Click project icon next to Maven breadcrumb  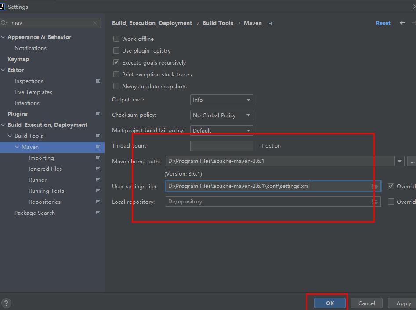click(270, 23)
